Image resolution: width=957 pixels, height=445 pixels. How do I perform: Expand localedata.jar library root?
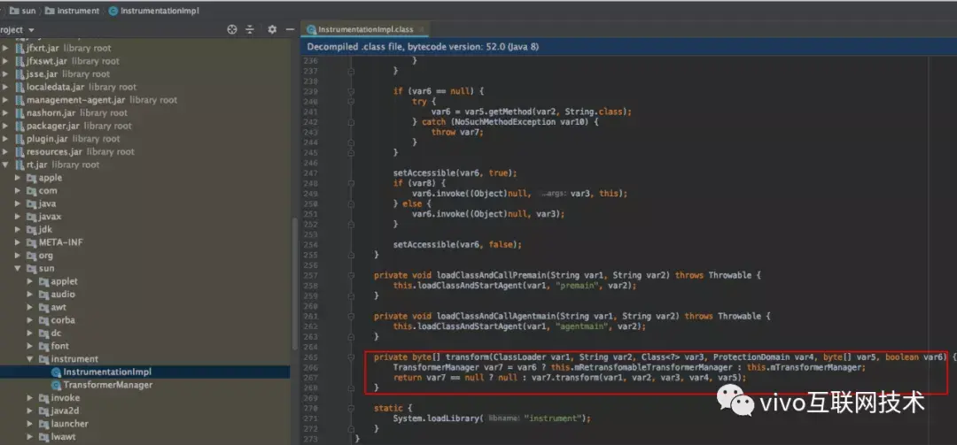(5, 88)
